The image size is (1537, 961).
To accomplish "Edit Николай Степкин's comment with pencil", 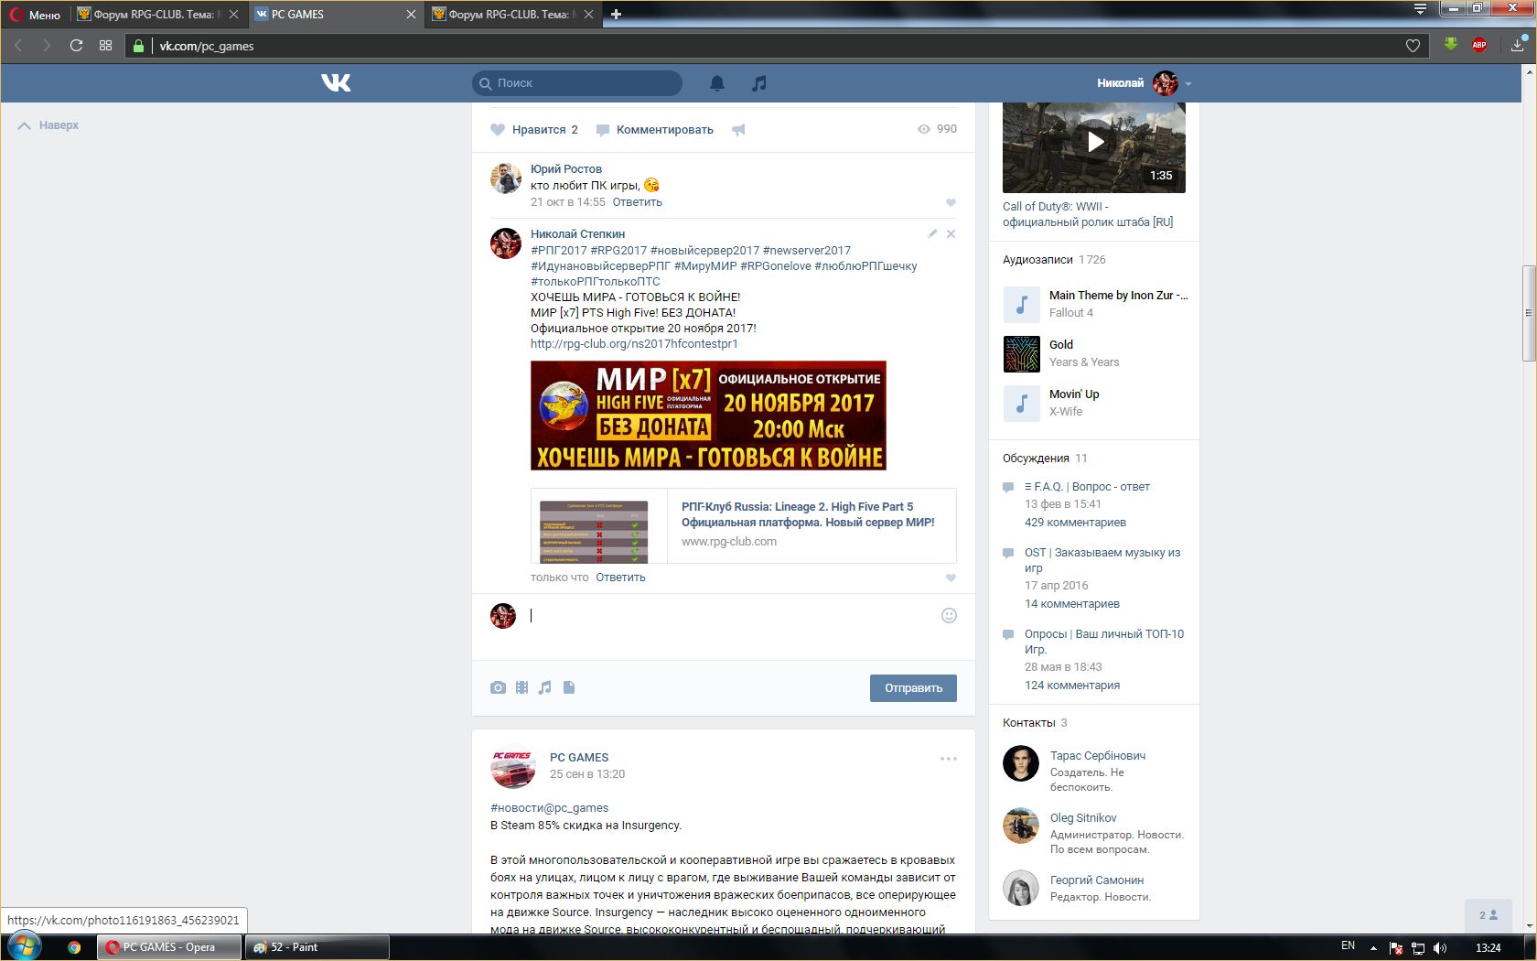I will coord(932,234).
